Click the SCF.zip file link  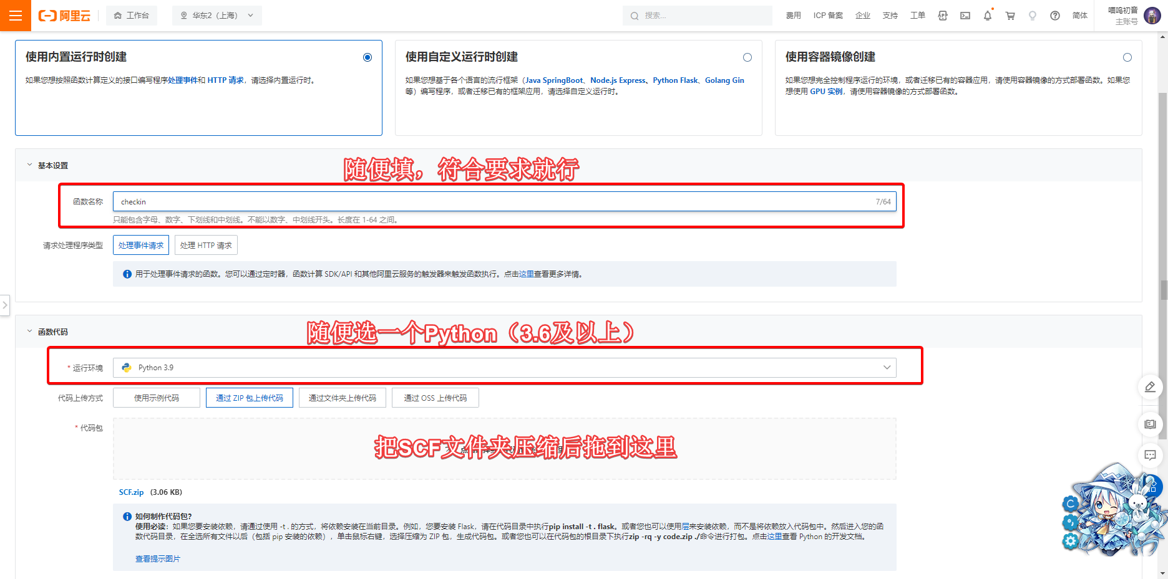tap(131, 492)
